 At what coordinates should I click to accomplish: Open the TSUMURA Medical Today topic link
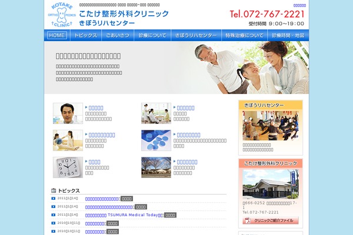pyautogui.click(x=125, y=215)
